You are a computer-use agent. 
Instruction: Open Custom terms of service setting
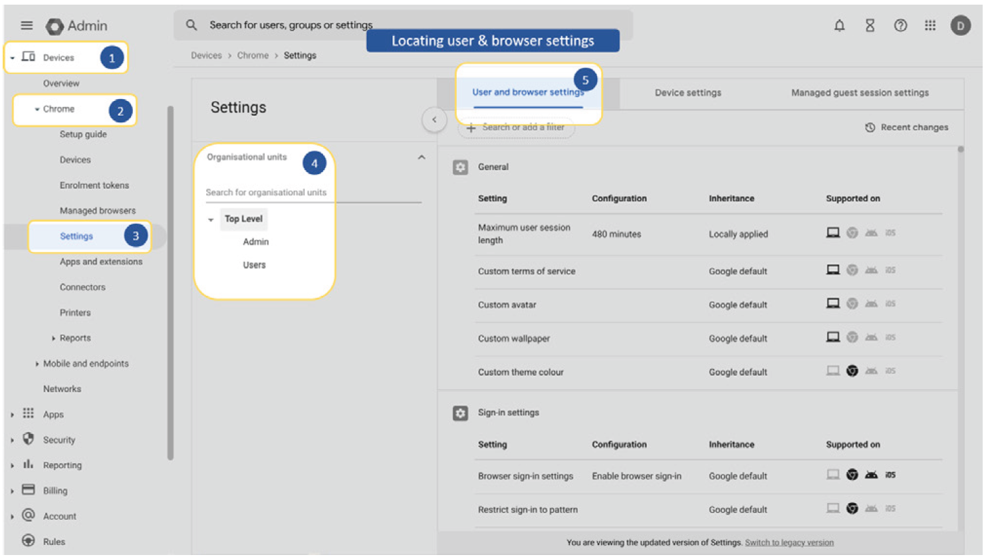527,271
